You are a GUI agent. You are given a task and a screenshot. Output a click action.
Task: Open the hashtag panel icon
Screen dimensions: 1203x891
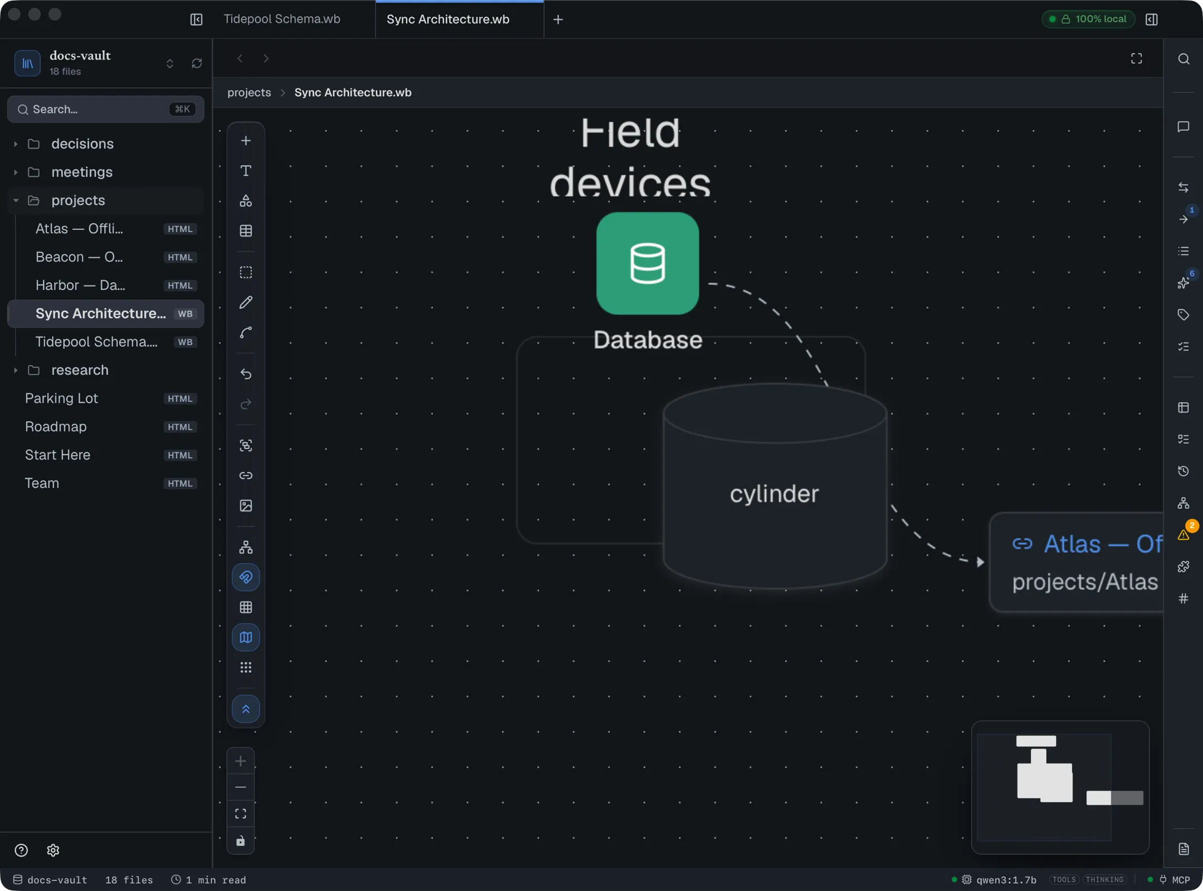click(x=1184, y=598)
